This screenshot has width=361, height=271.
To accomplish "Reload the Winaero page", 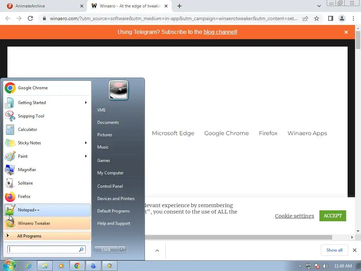I will click(x=30, y=18).
